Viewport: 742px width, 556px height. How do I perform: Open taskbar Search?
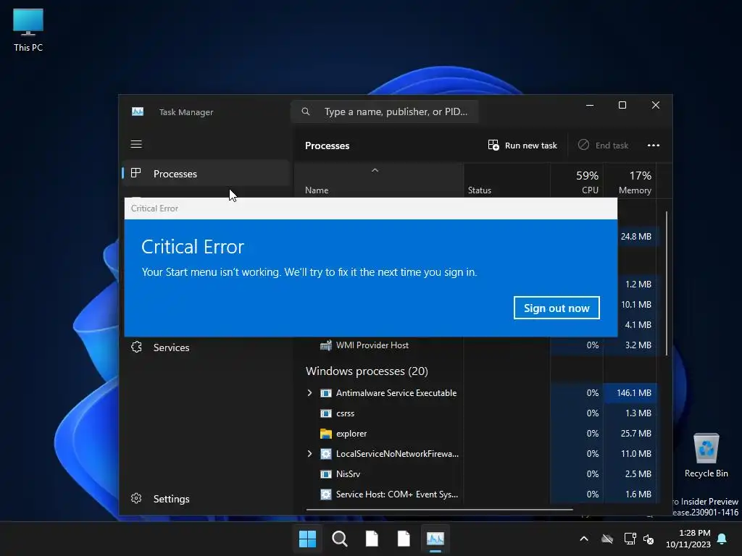pos(340,539)
